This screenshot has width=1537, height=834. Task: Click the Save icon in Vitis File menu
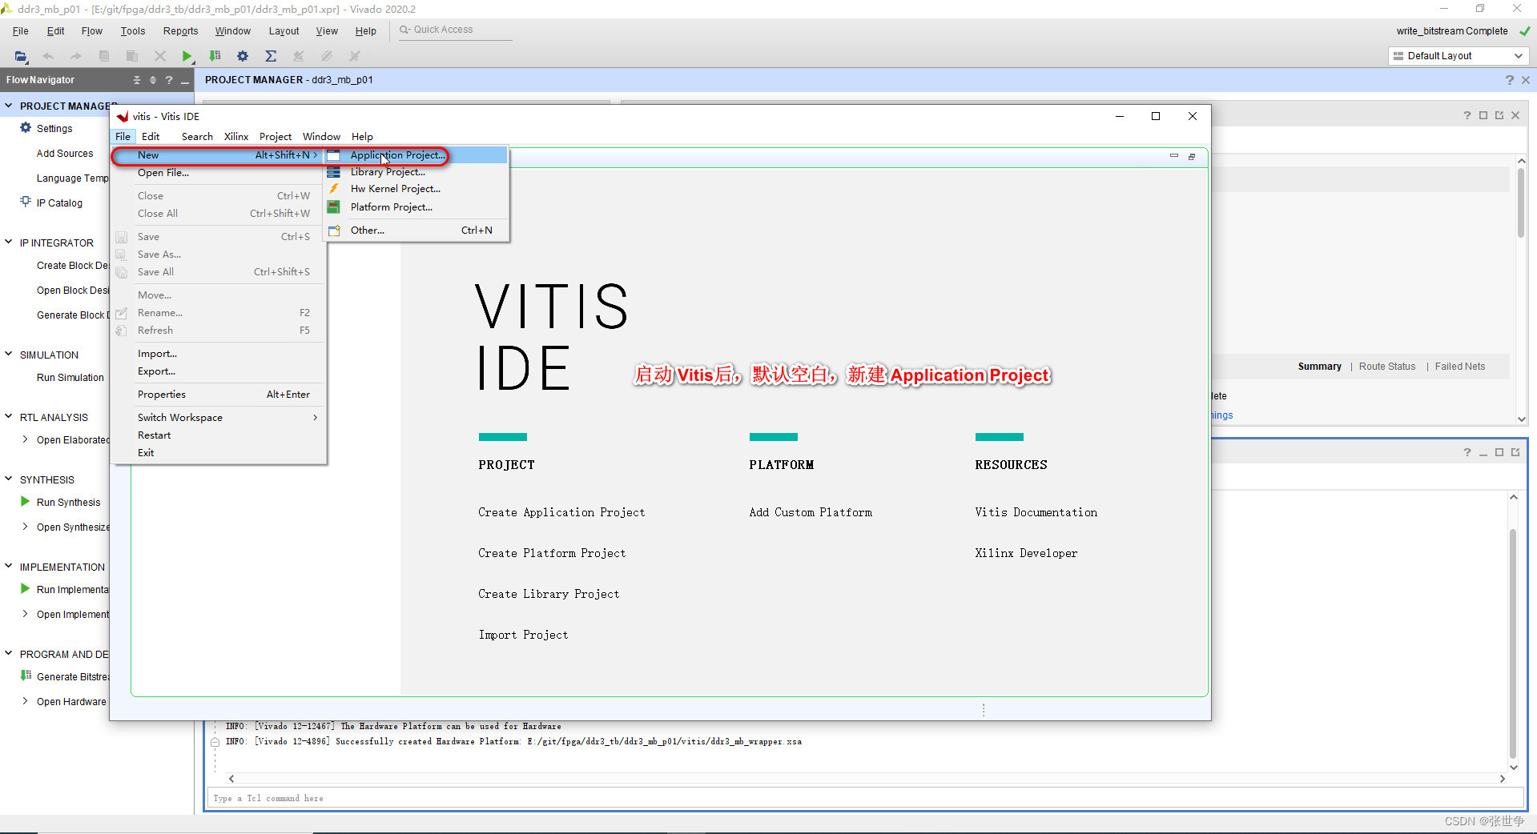point(122,237)
